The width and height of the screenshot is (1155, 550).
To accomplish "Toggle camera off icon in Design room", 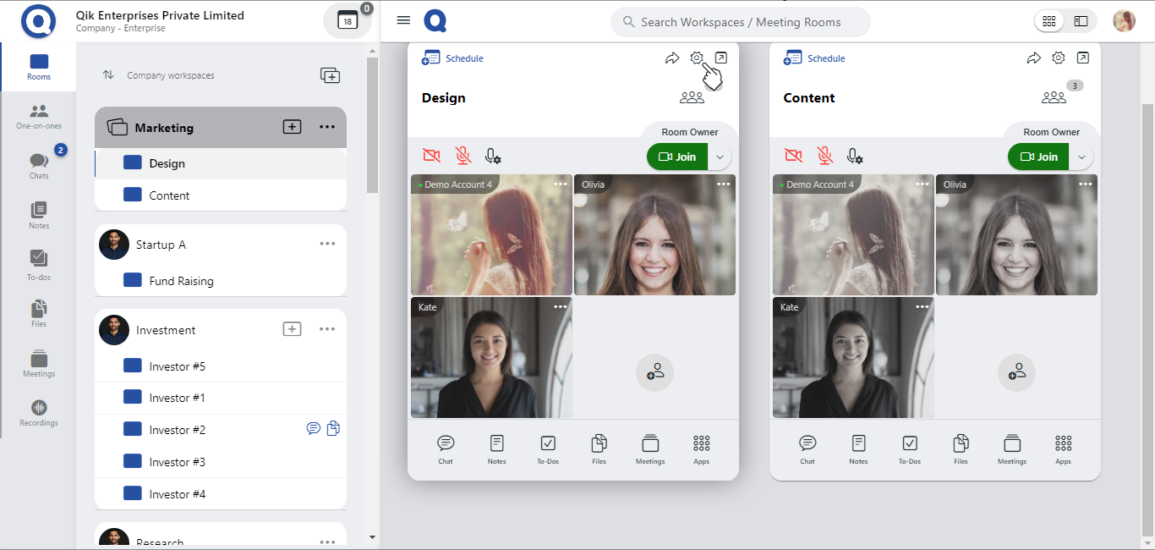I will tap(431, 157).
